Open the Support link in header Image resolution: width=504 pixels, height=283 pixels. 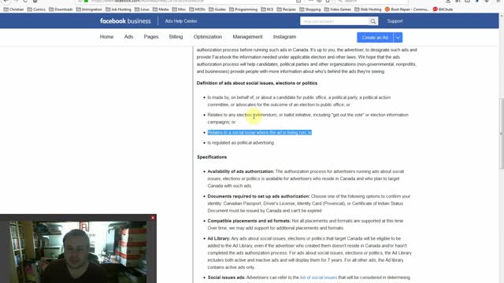(x=395, y=21)
